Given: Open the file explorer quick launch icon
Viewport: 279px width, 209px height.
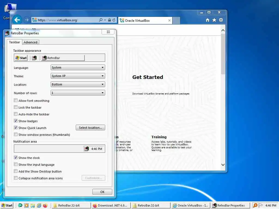Looking at the screenshot, I should point(33,205).
